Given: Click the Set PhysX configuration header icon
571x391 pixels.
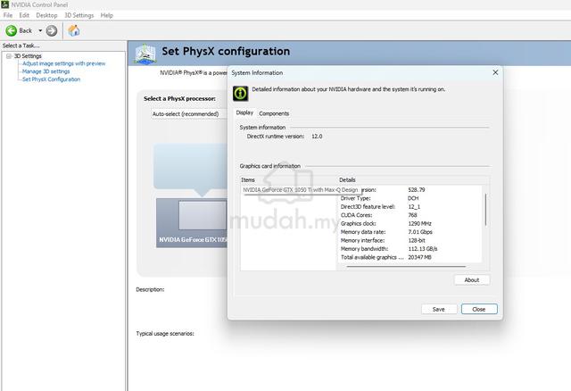Looking at the screenshot, I should click(145, 54).
